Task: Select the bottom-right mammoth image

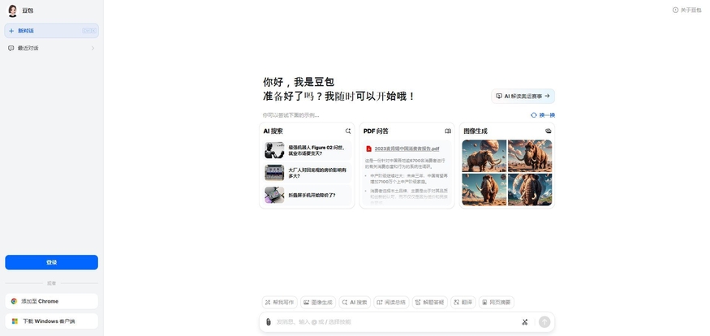Action: pyautogui.click(x=530, y=189)
